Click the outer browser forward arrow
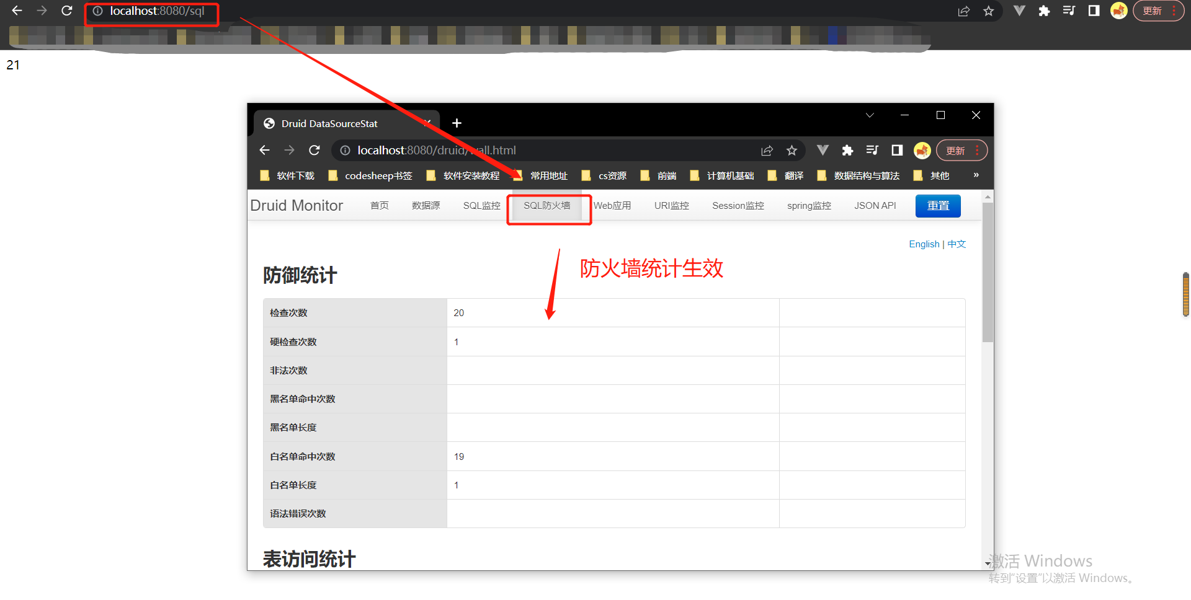The height and width of the screenshot is (600, 1191). (42, 11)
